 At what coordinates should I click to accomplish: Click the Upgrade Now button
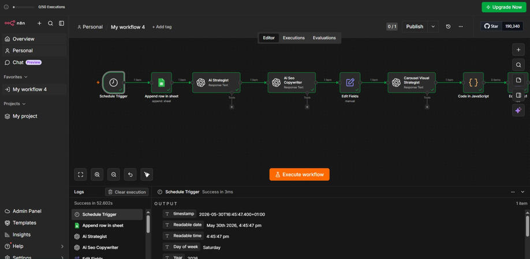(503, 7)
